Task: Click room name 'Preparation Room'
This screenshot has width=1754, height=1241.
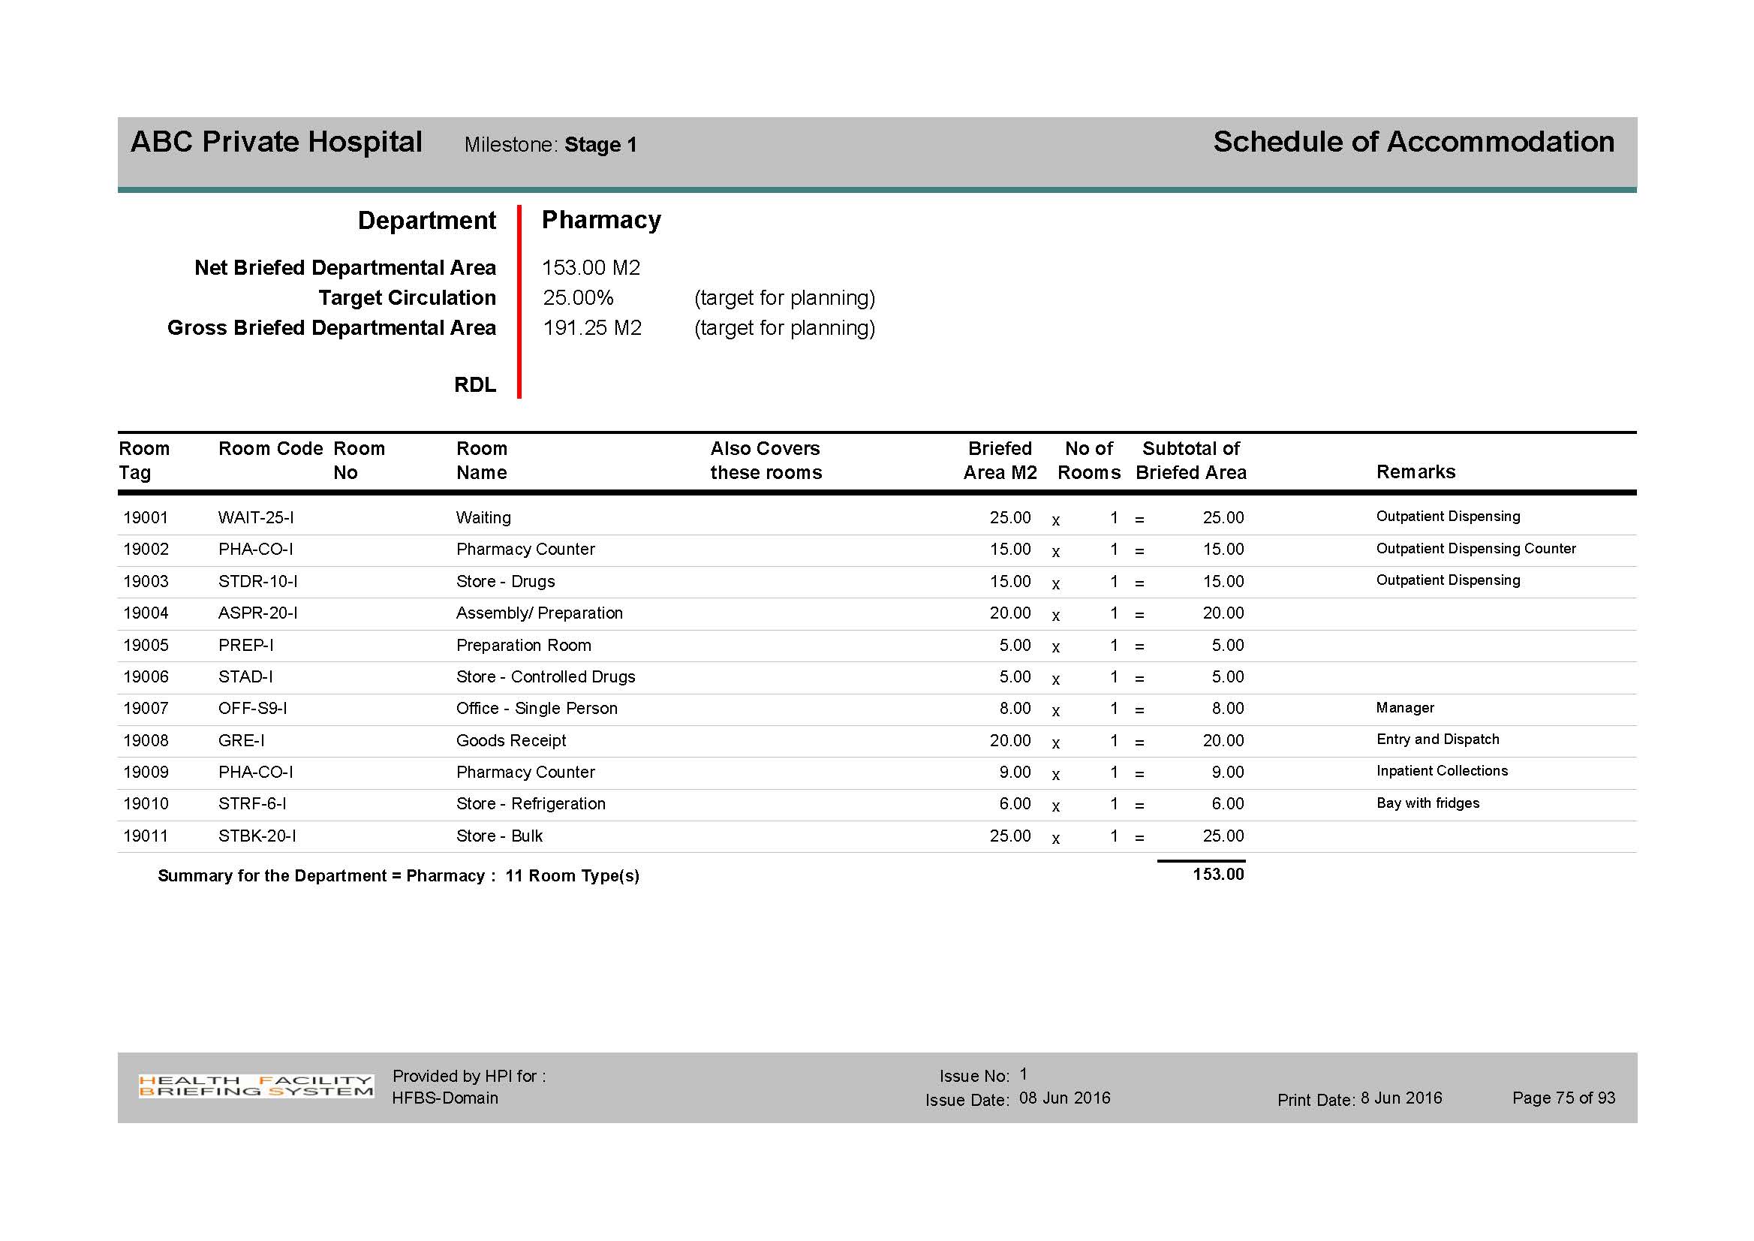Action: [524, 646]
